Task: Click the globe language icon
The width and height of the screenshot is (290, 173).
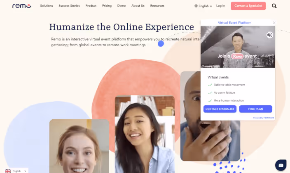Action: [196, 6]
